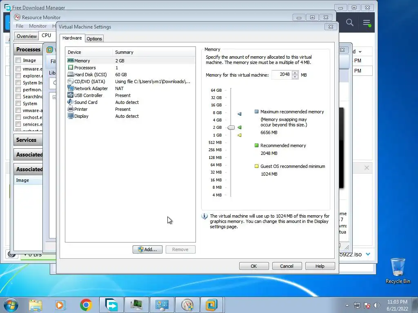Viewport: 418px width, 313px height.
Task: Switch to Overview tab in Resource Monitor
Action: tap(27, 36)
